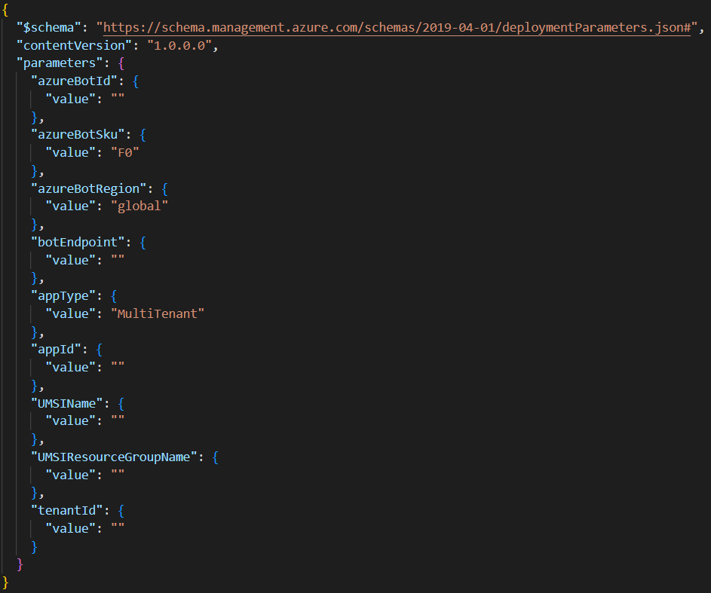Place cursor in "1.0.0.0" version string
Image resolution: width=711 pixels, height=593 pixels.
pos(179,45)
